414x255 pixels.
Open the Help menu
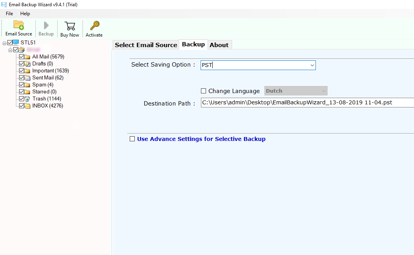coord(25,14)
